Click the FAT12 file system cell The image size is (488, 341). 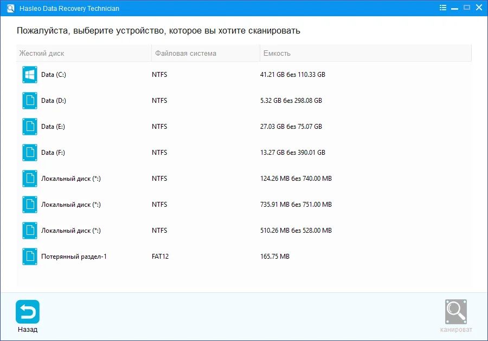(160, 257)
